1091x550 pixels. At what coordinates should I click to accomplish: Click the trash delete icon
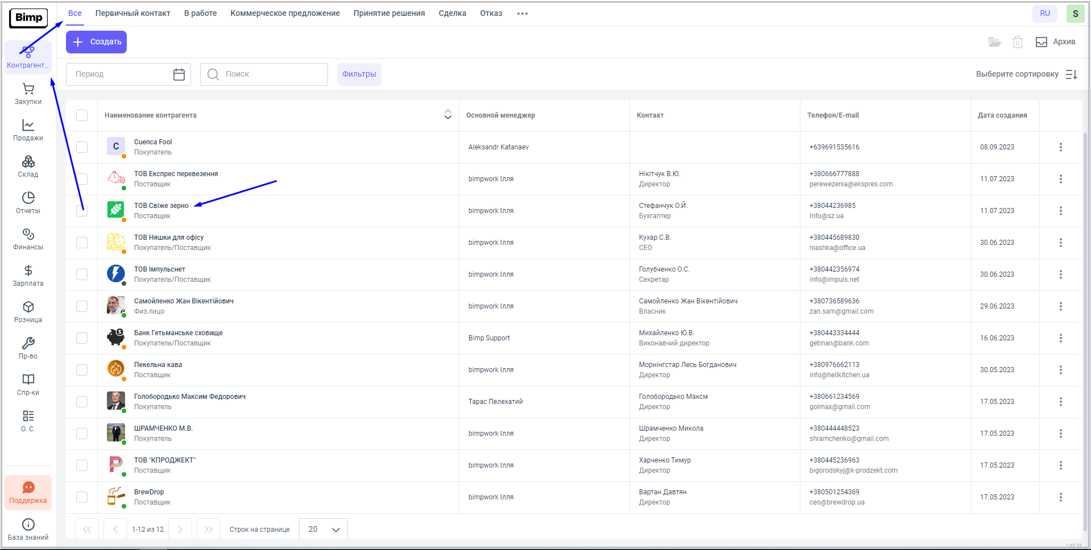click(1017, 42)
